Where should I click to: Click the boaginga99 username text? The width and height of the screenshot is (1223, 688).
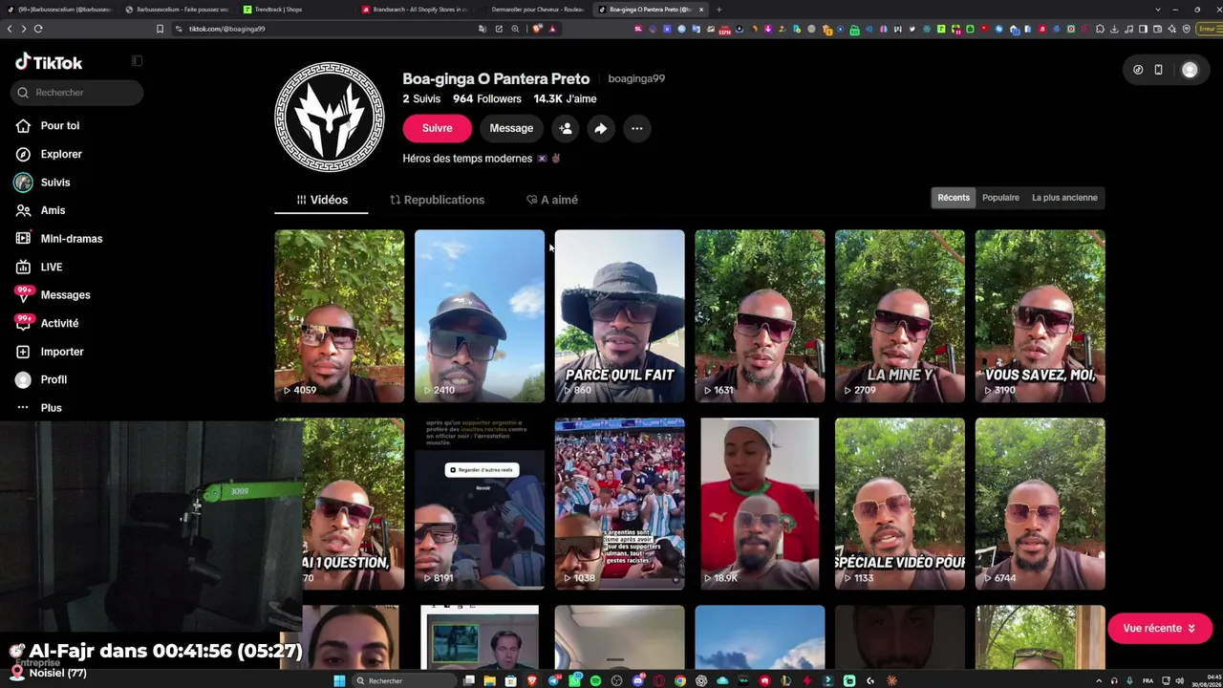pos(636,79)
